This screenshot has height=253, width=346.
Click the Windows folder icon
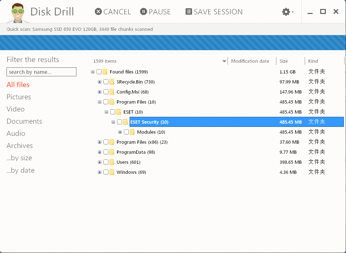coord(112,172)
